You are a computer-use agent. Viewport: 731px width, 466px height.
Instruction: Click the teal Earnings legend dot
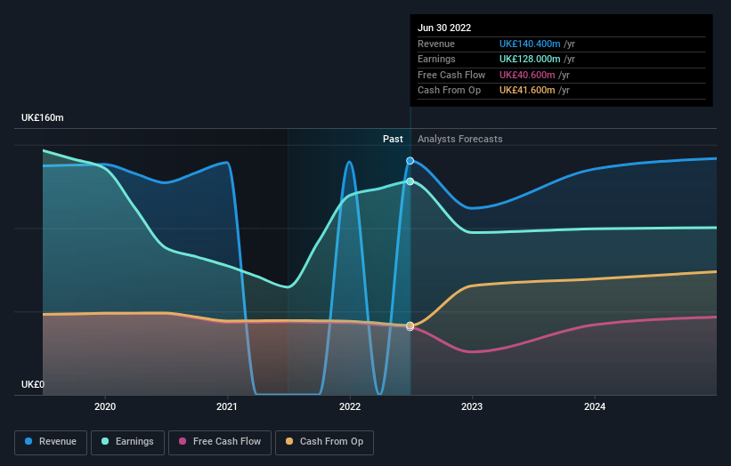point(105,441)
